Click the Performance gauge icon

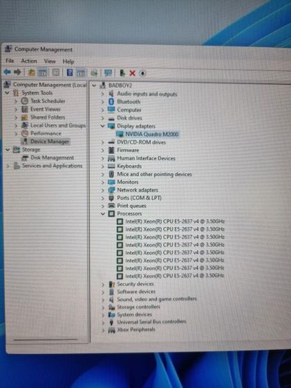pos(24,133)
